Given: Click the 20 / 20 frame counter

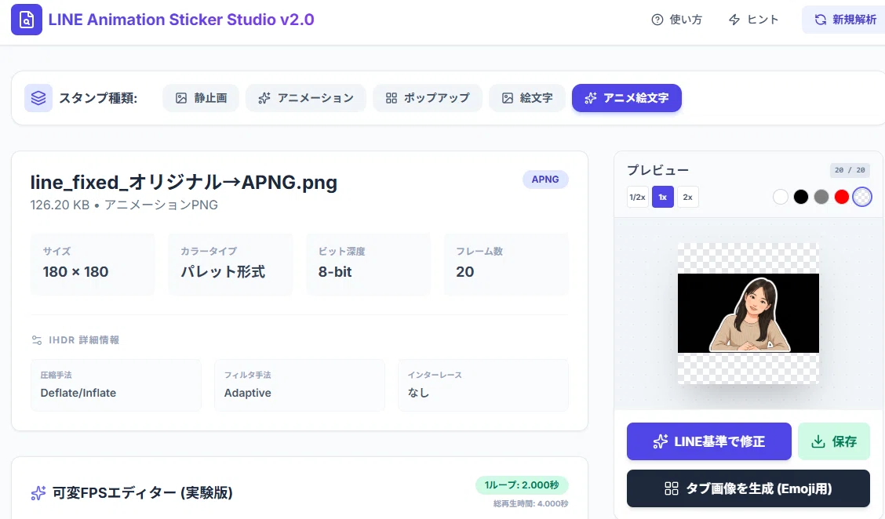Looking at the screenshot, I should (850, 170).
